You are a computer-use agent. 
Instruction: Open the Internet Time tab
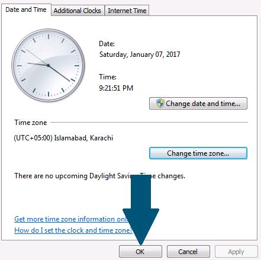pyautogui.click(x=127, y=11)
